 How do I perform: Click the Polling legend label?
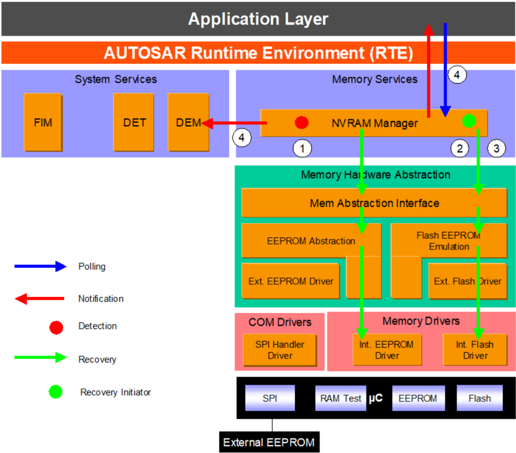[x=92, y=266]
